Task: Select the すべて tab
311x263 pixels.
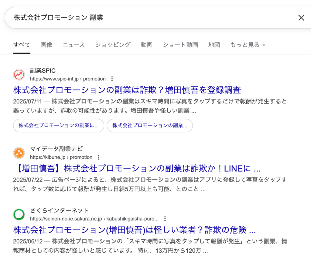Action: (x=22, y=45)
